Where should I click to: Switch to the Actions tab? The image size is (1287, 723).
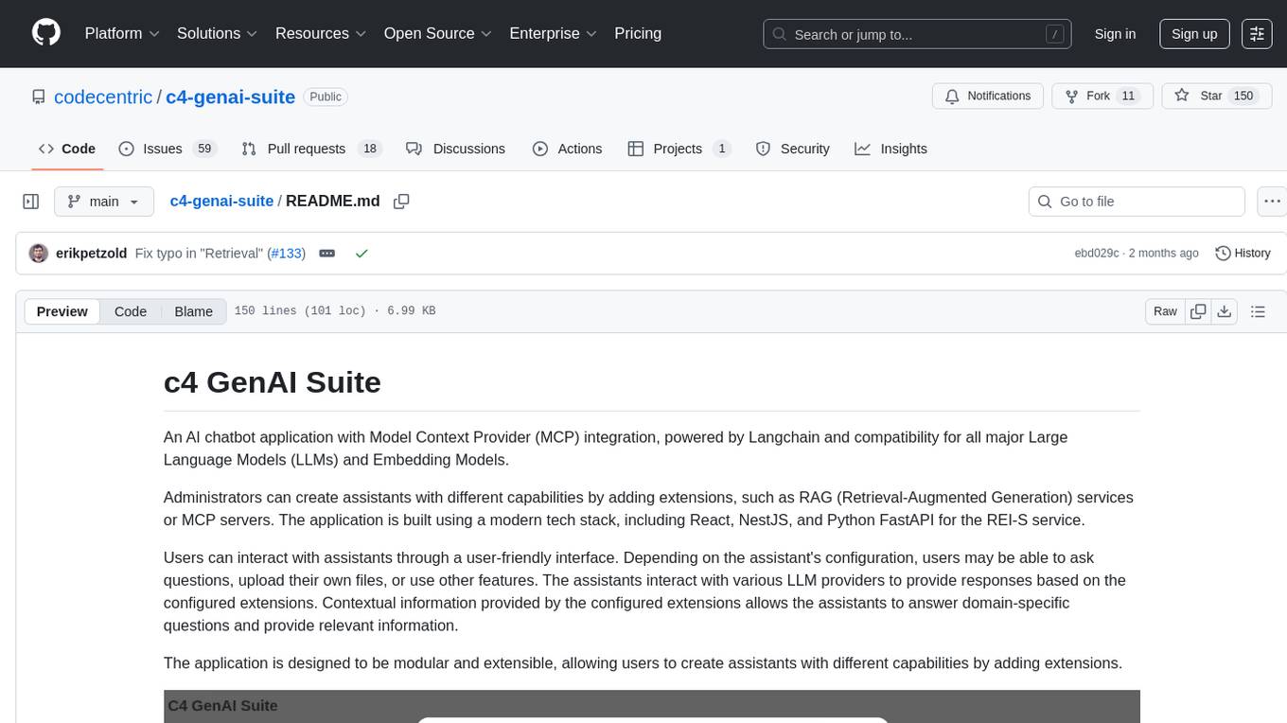pos(567,149)
